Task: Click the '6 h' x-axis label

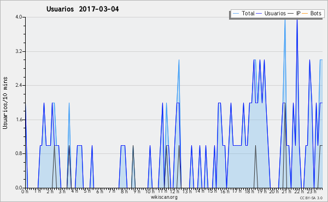Action: [x=99, y=191]
